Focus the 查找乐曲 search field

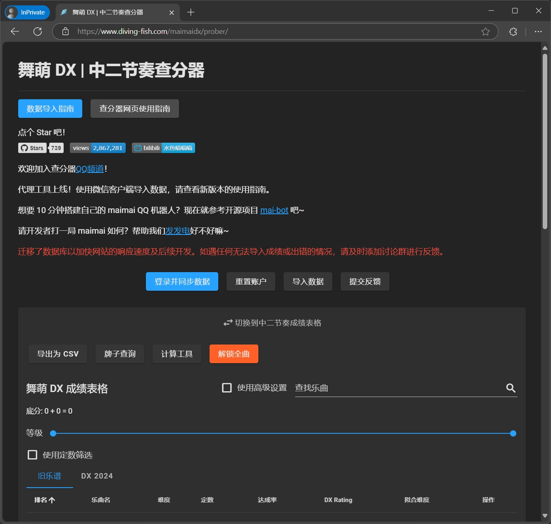[397, 388]
